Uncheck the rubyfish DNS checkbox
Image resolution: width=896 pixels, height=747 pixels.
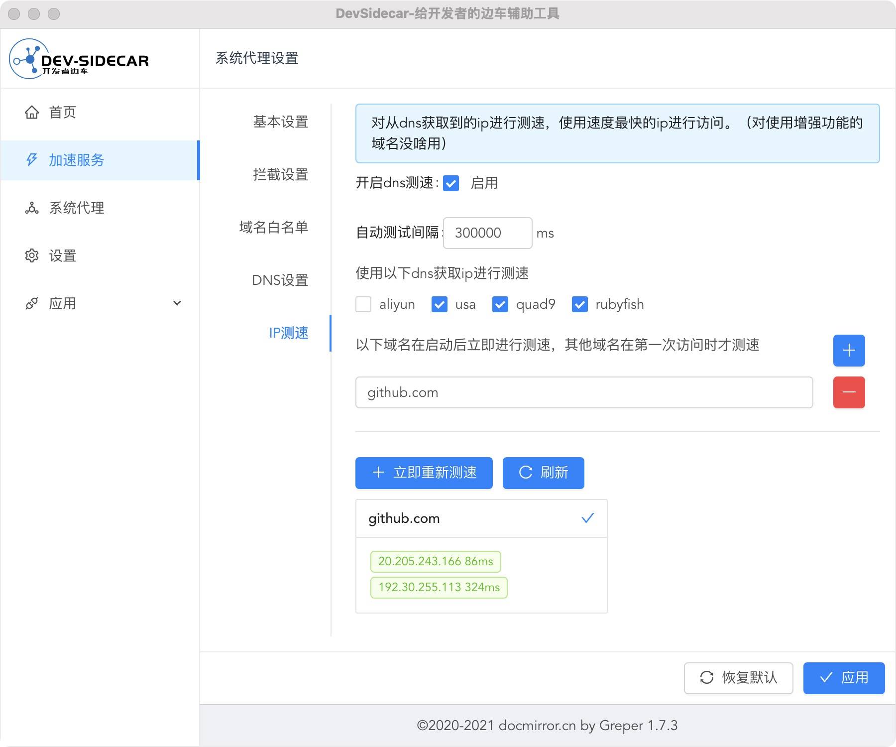tap(580, 304)
